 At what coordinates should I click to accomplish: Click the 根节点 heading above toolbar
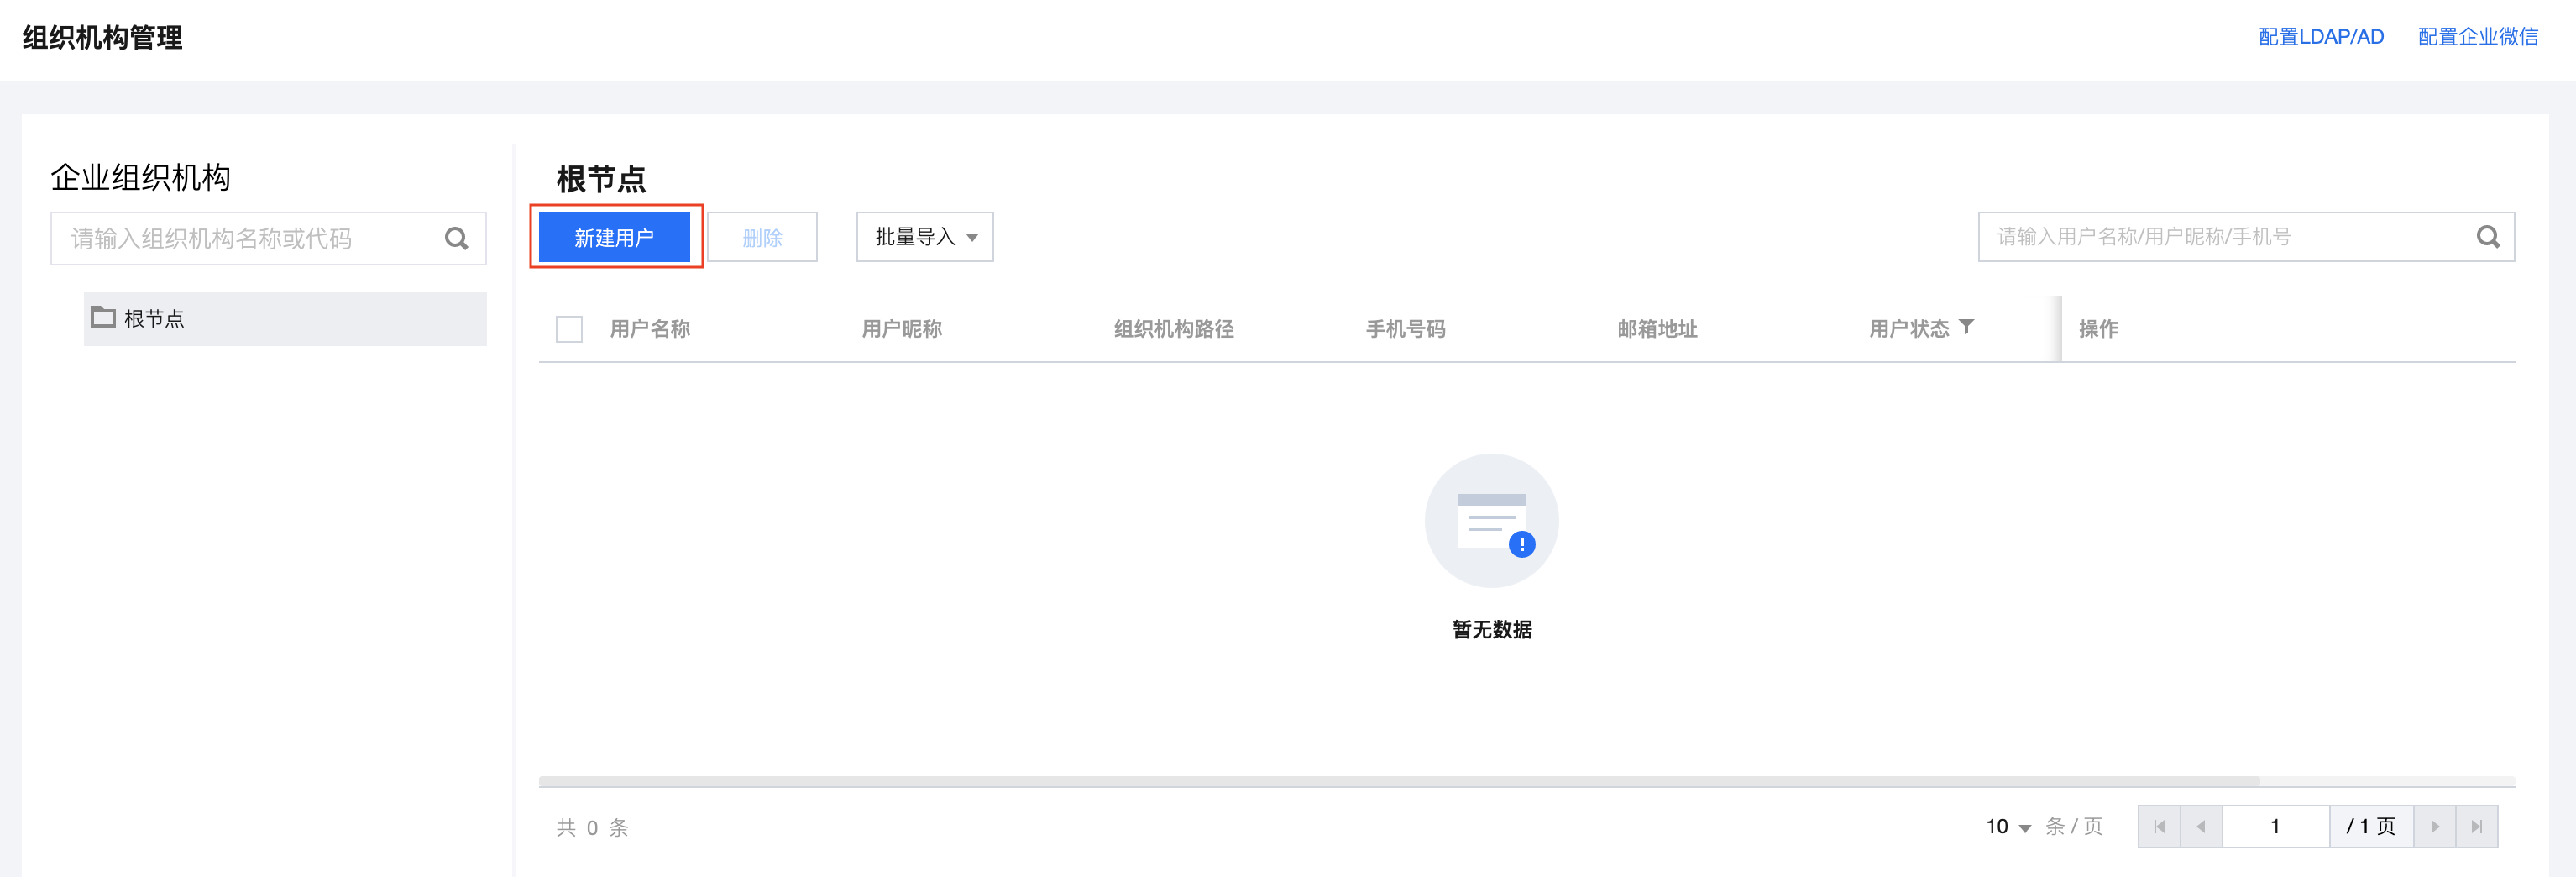[x=601, y=179]
